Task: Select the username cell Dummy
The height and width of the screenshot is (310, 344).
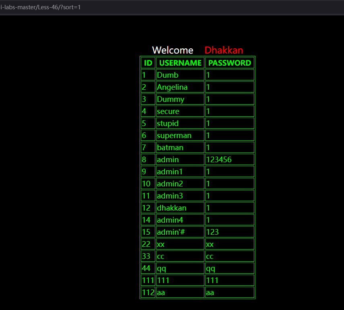Action: click(180, 99)
